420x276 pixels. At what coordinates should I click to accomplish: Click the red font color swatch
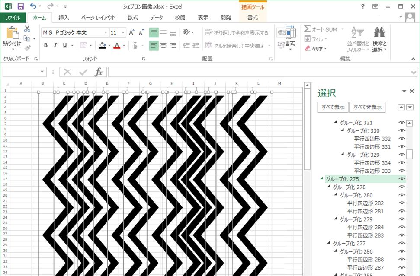pos(116,46)
